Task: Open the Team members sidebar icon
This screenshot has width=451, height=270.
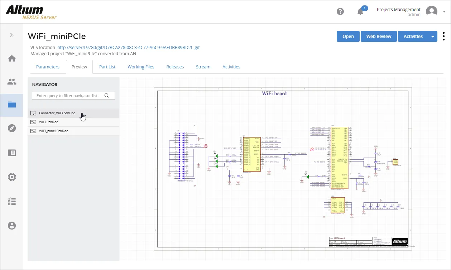Action: click(x=12, y=82)
